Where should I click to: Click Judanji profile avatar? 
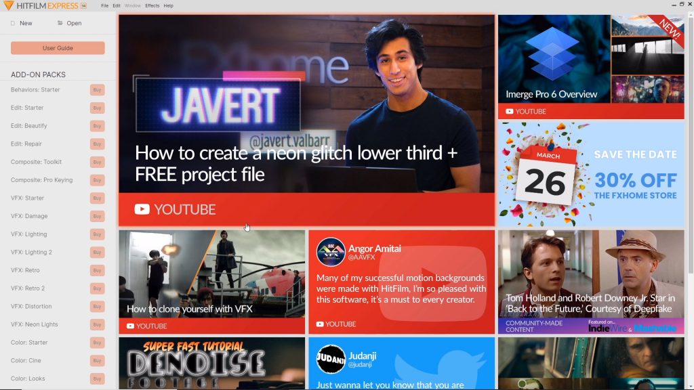coord(331,359)
